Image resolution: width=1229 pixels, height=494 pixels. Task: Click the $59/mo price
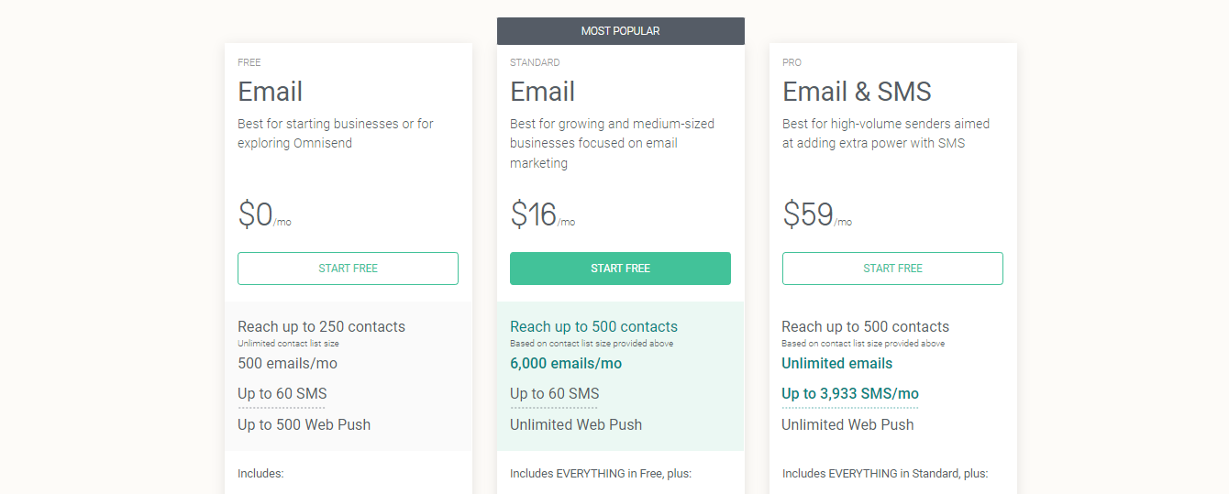(816, 215)
